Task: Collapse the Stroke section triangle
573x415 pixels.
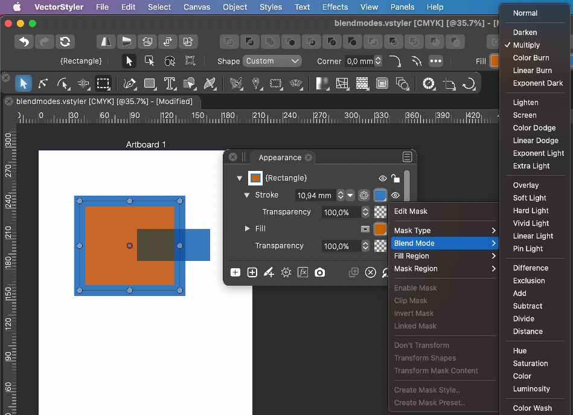Action: 247,195
